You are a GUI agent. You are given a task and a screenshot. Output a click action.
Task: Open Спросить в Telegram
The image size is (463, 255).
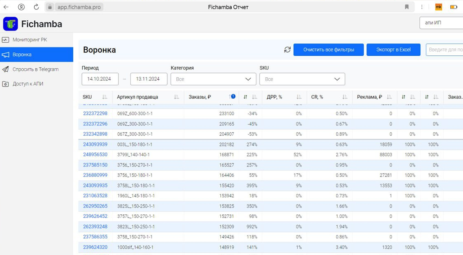point(36,69)
